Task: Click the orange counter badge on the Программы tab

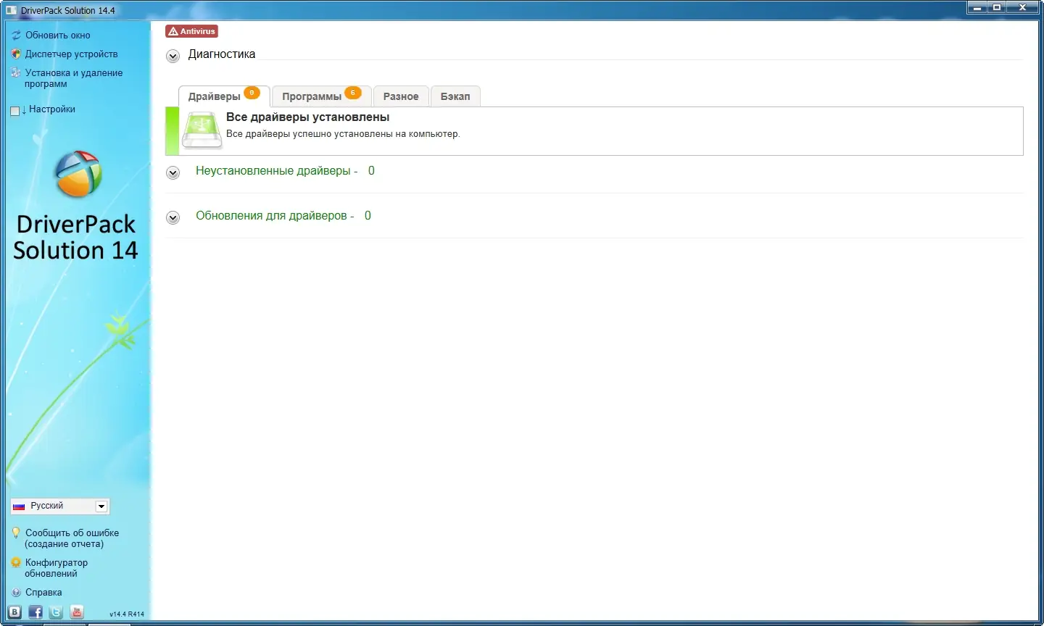Action: (352, 93)
